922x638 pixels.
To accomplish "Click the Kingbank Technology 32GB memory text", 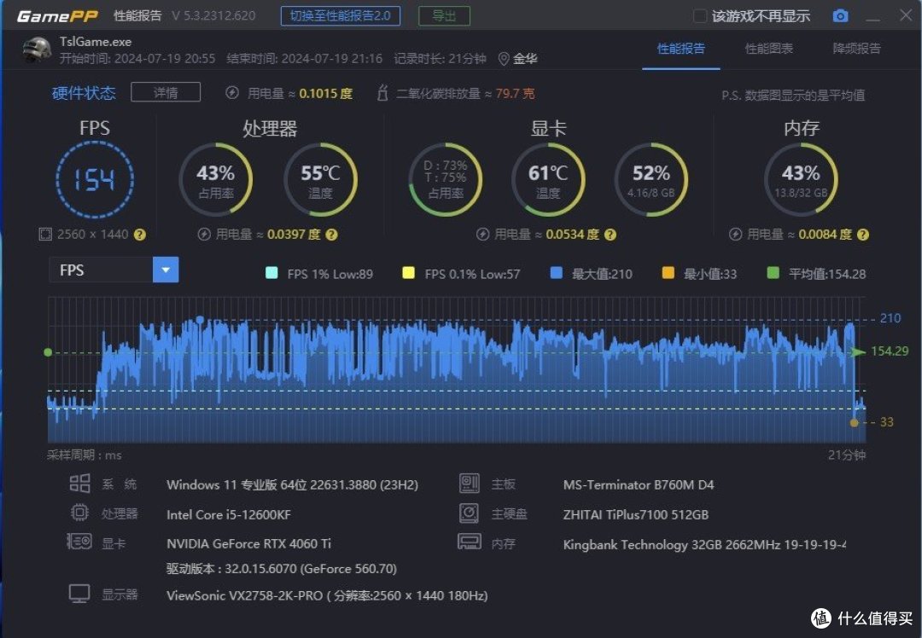I will [x=704, y=544].
